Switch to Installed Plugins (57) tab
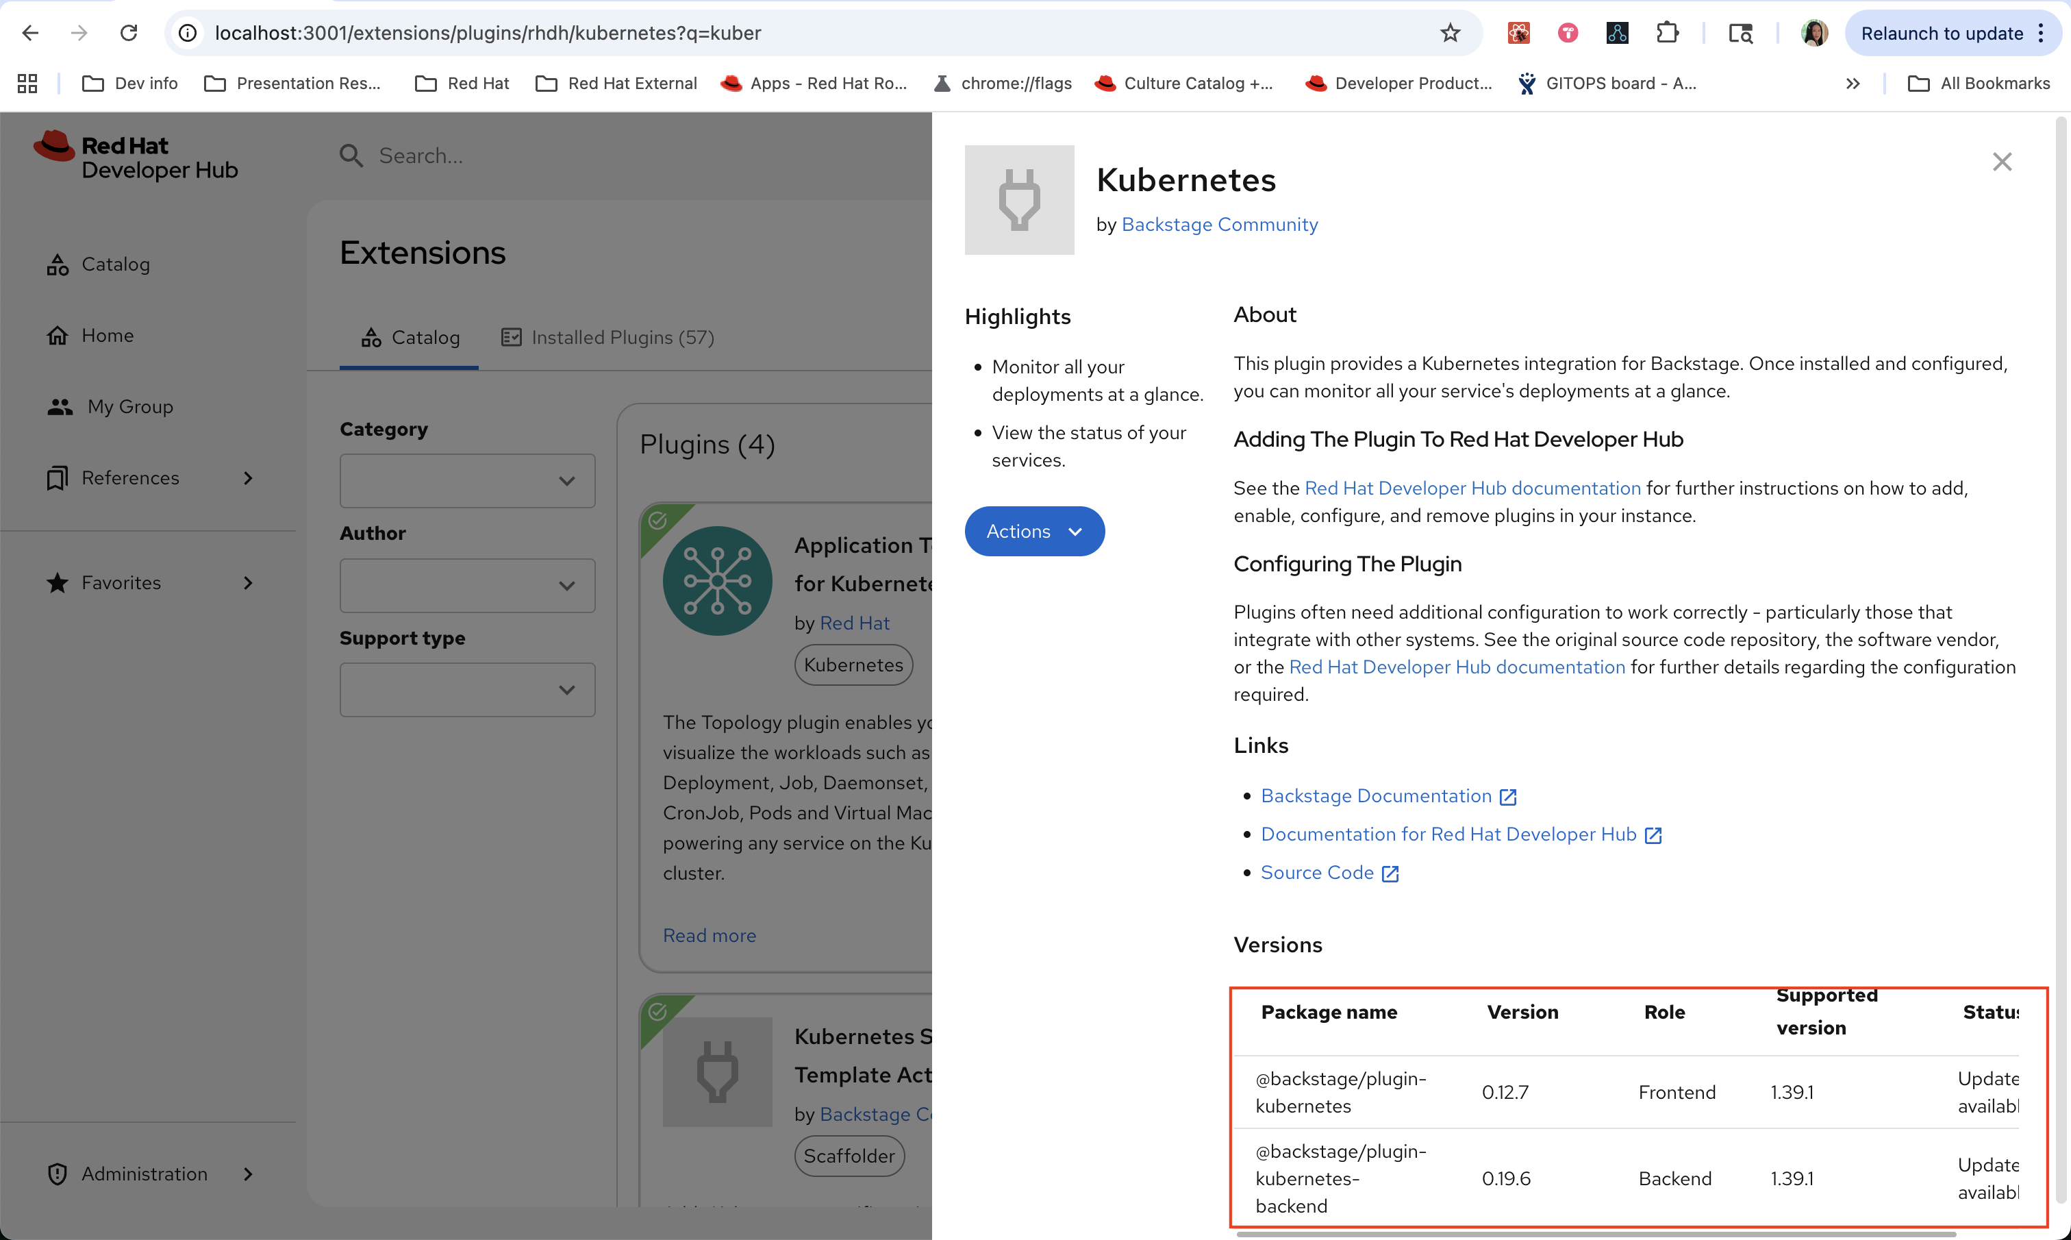 [607, 338]
